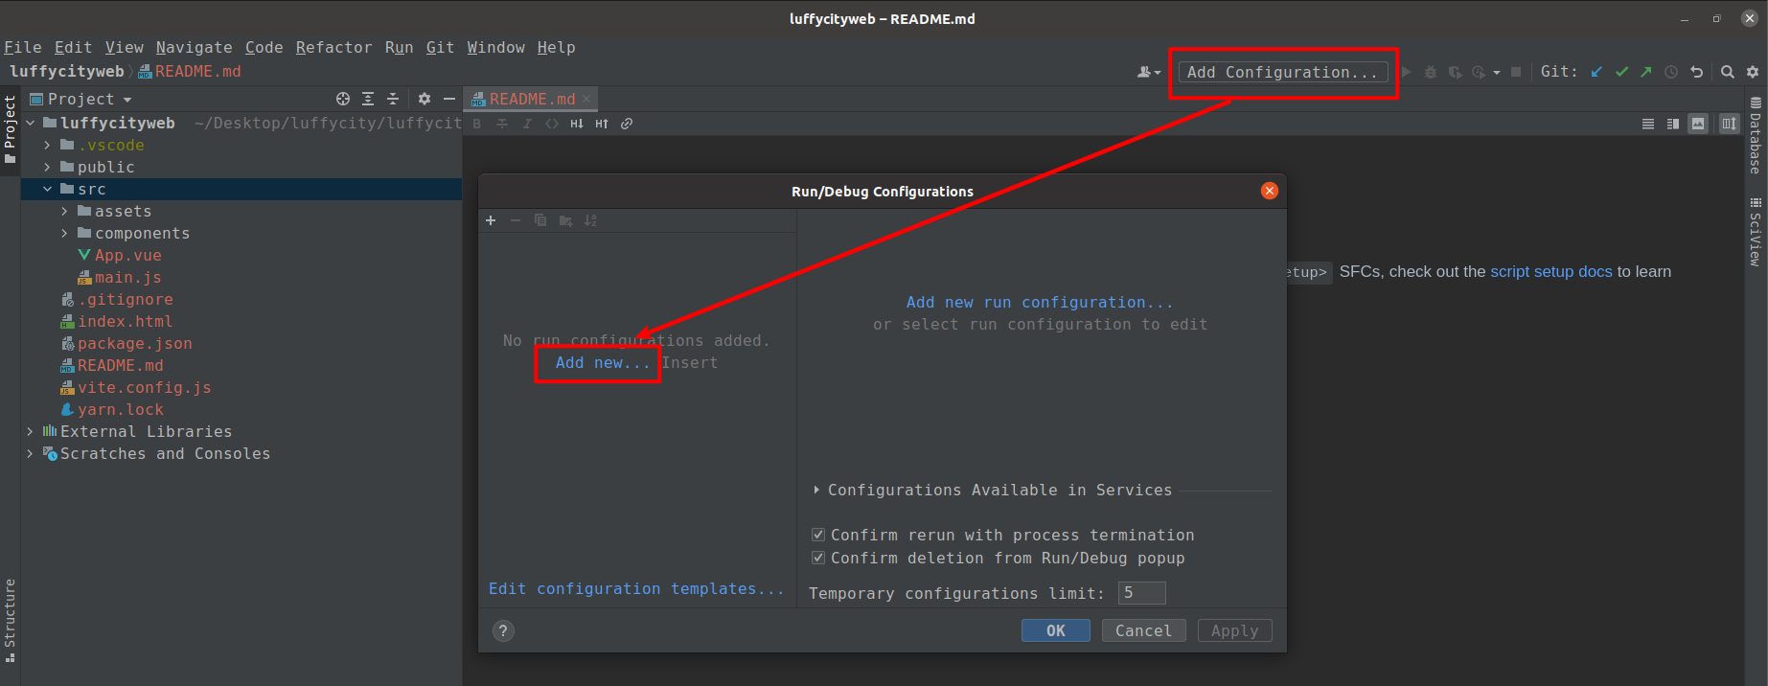Click Temporary configurations limit field
1768x686 pixels.
coord(1141,593)
